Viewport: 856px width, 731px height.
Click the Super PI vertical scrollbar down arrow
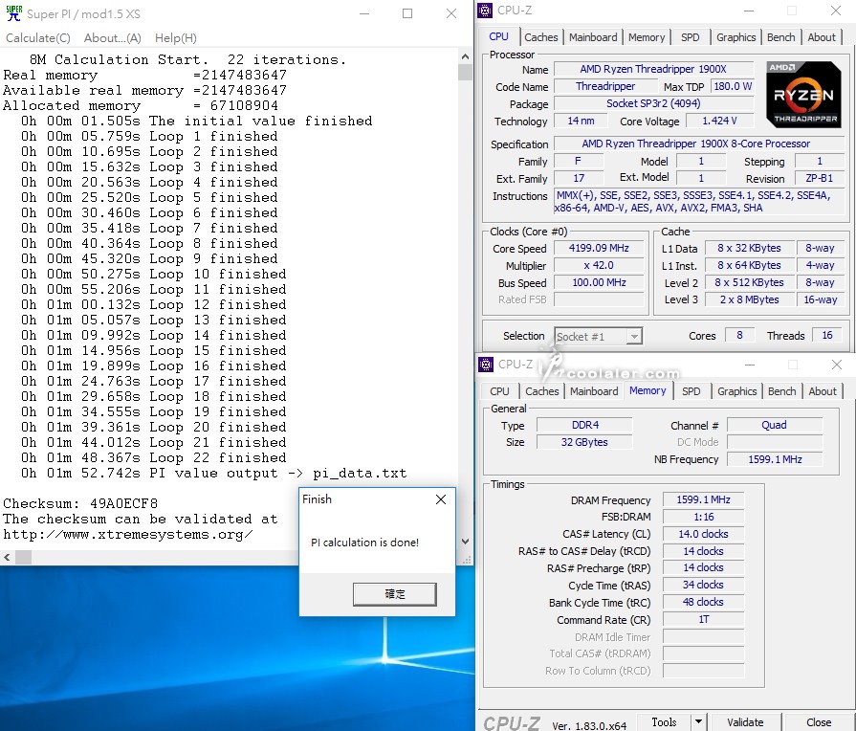pyautogui.click(x=466, y=542)
